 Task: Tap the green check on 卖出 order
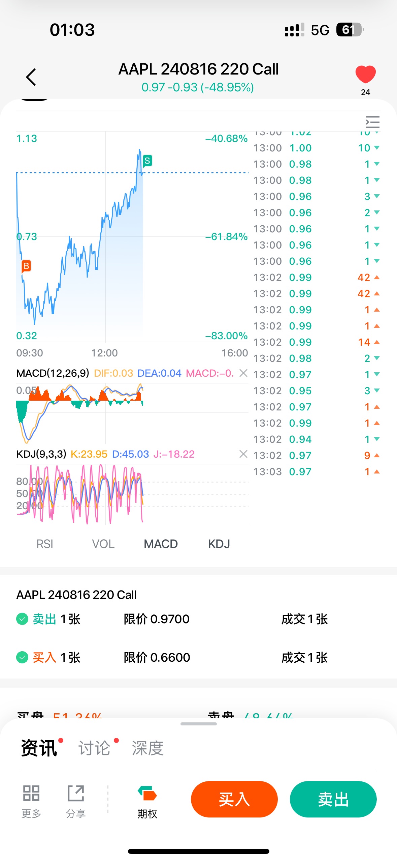[x=22, y=619]
